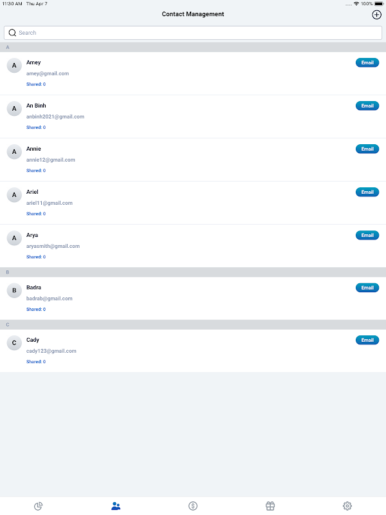This screenshot has width=386, height=515.
Task: Click the magnifier search icon
Action: coord(12,33)
